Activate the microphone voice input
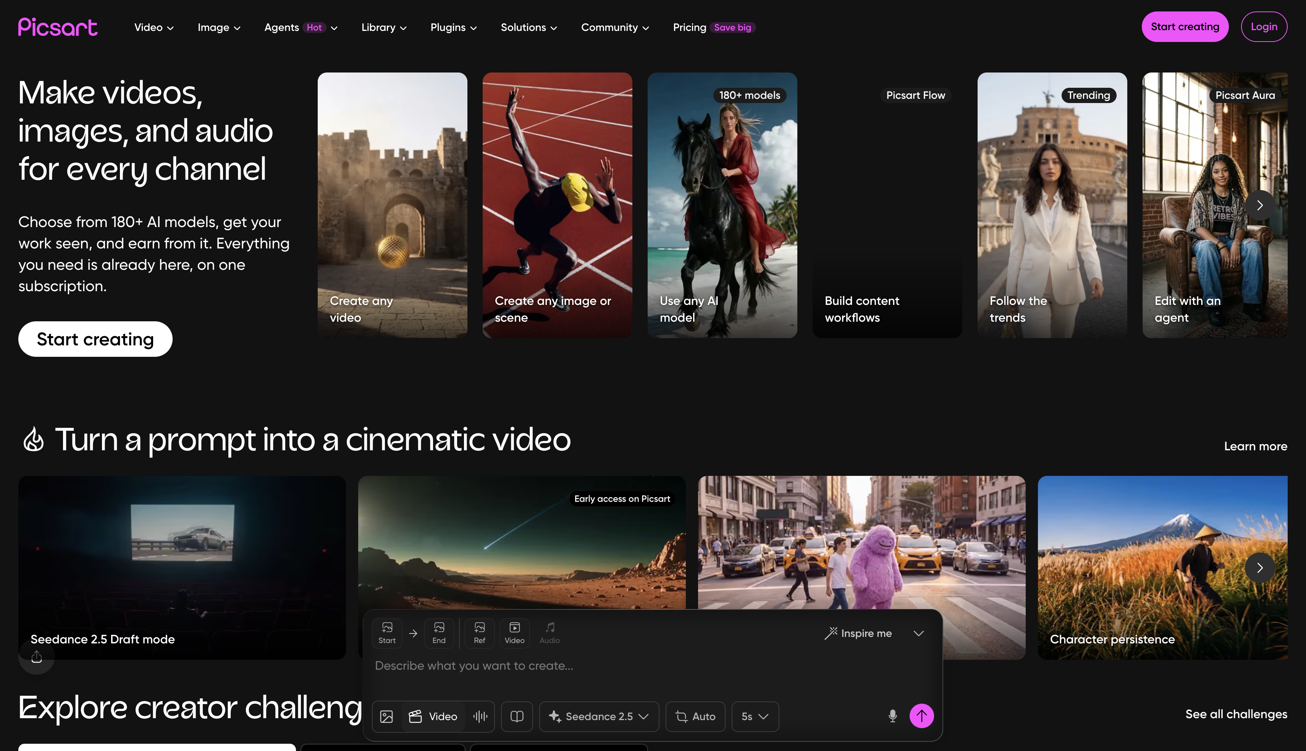 893,716
